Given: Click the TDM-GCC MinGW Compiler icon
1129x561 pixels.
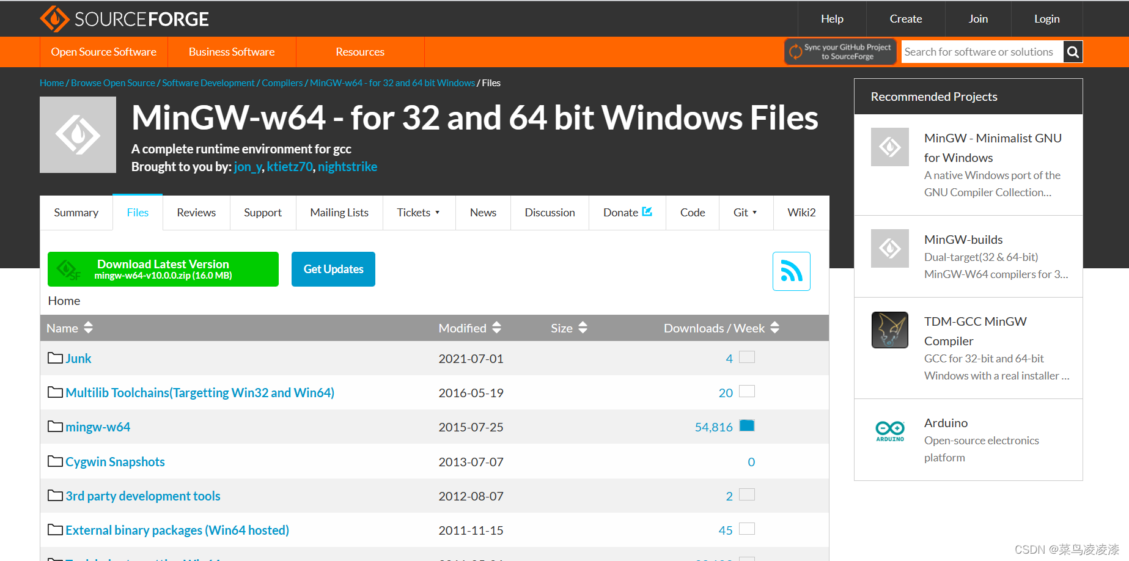Looking at the screenshot, I should click(x=890, y=330).
